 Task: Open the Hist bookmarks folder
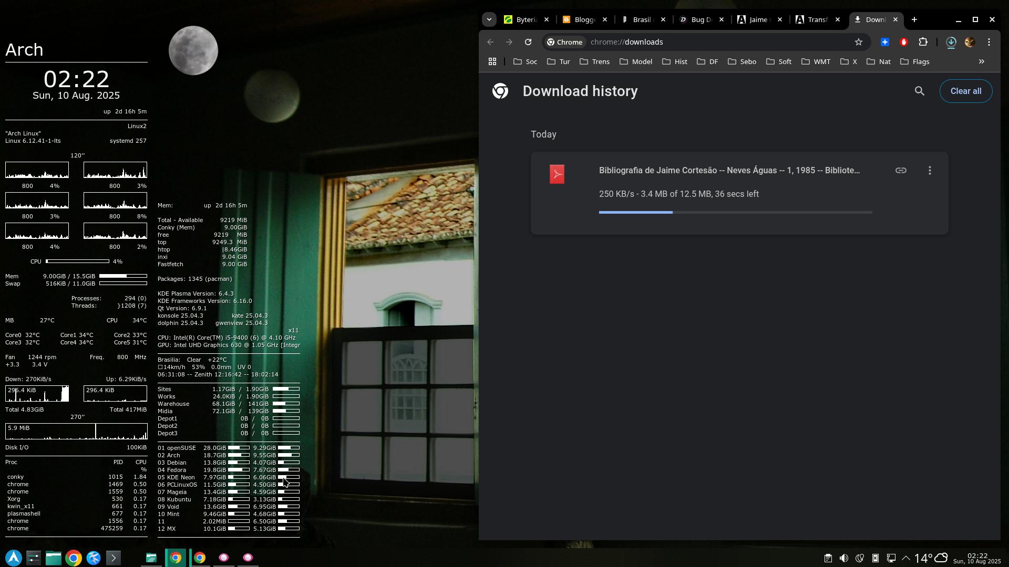[675, 61]
